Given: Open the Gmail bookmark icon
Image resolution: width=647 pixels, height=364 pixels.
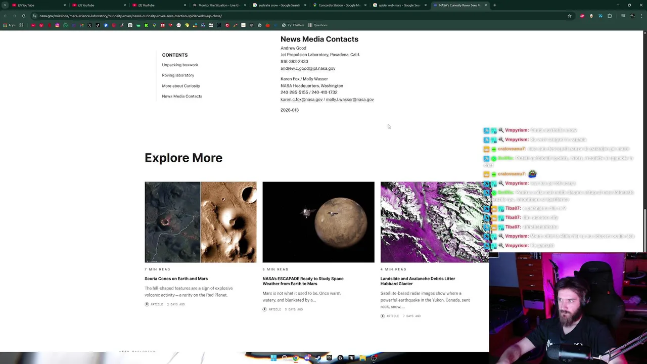Looking at the screenshot, I should click(x=81, y=25).
